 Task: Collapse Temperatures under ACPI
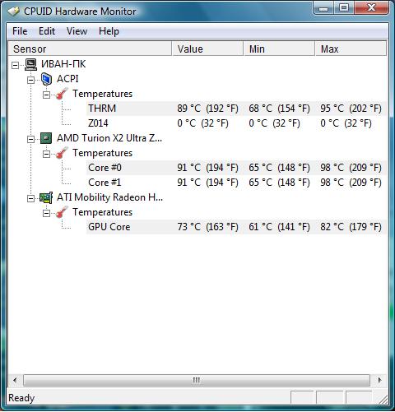(x=47, y=95)
